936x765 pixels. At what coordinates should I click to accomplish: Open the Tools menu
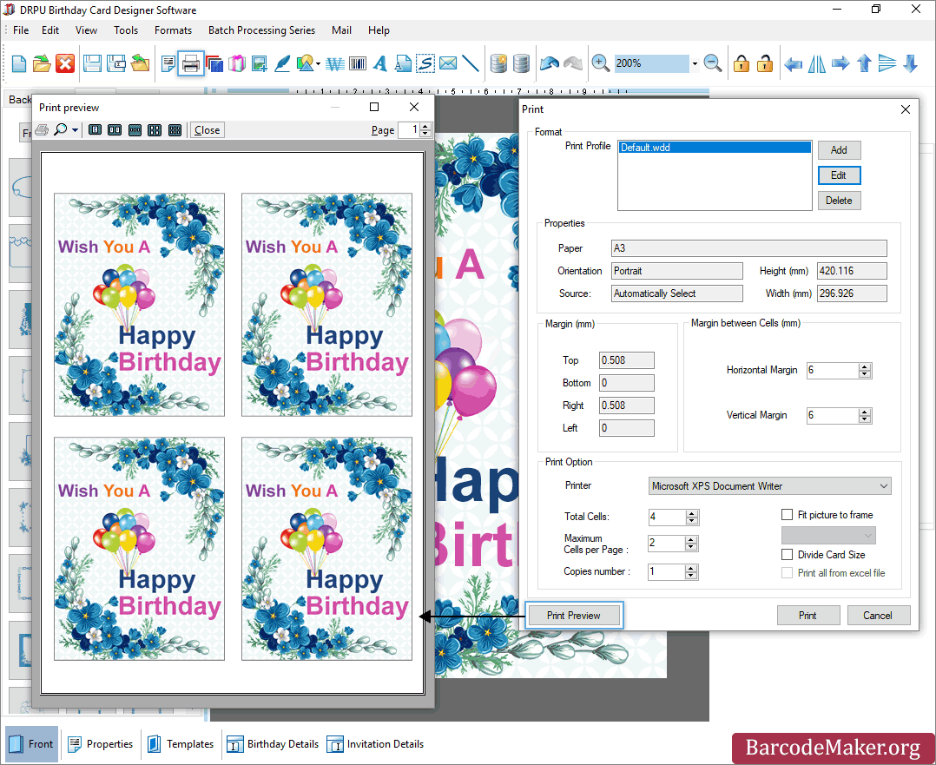[x=126, y=30]
